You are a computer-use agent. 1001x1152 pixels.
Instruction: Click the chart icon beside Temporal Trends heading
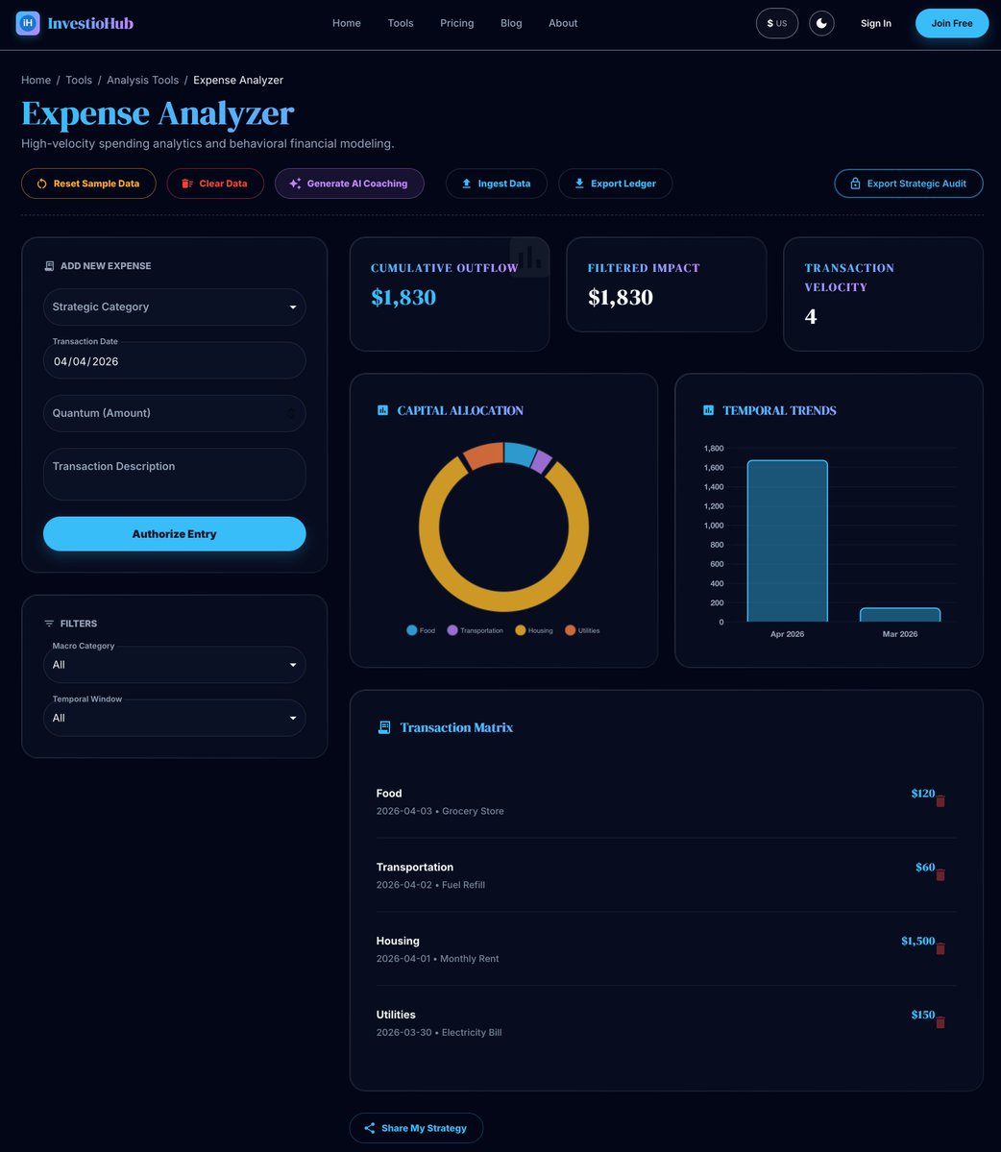click(x=708, y=410)
